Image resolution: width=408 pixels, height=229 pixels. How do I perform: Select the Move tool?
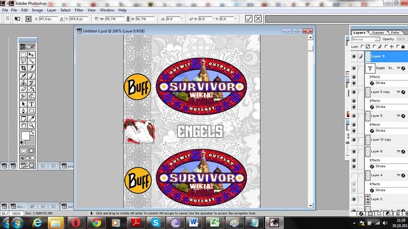[31, 55]
